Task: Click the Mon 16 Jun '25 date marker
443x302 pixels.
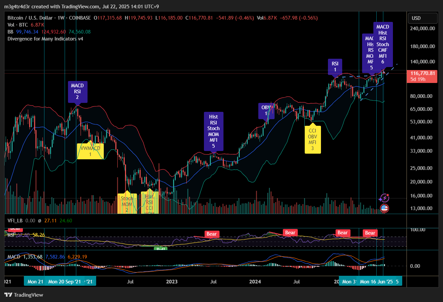Action: click(376, 281)
